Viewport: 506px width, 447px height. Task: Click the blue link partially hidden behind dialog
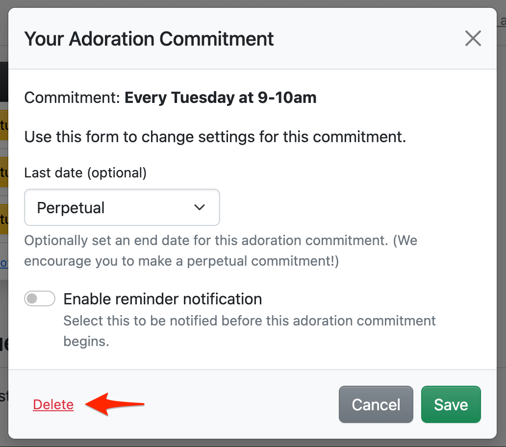click(4, 263)
